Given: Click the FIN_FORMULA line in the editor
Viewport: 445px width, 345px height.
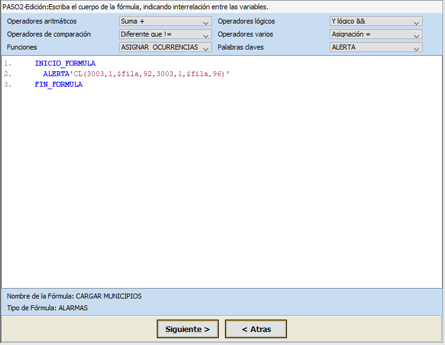Looking at the screenshot, I should coord(59,85).
